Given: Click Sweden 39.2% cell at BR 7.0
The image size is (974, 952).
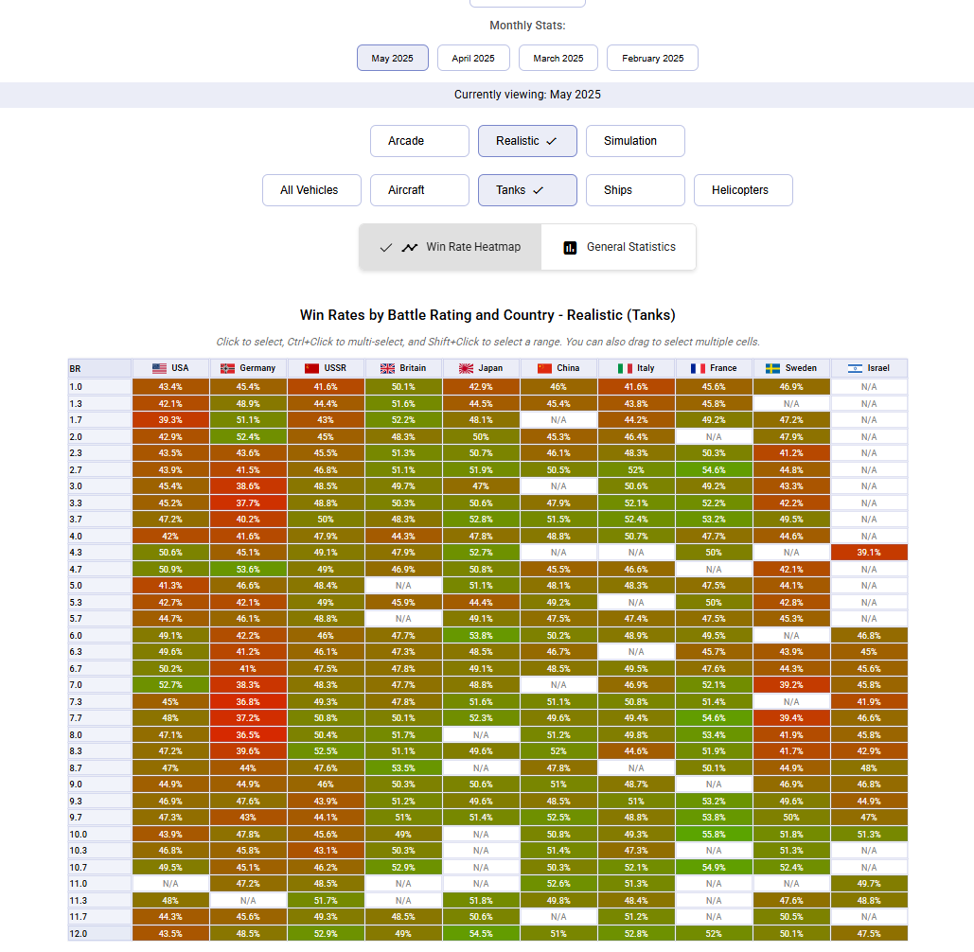Looking at the screenshot, I should pyautogui.click(x=791, y=685).
